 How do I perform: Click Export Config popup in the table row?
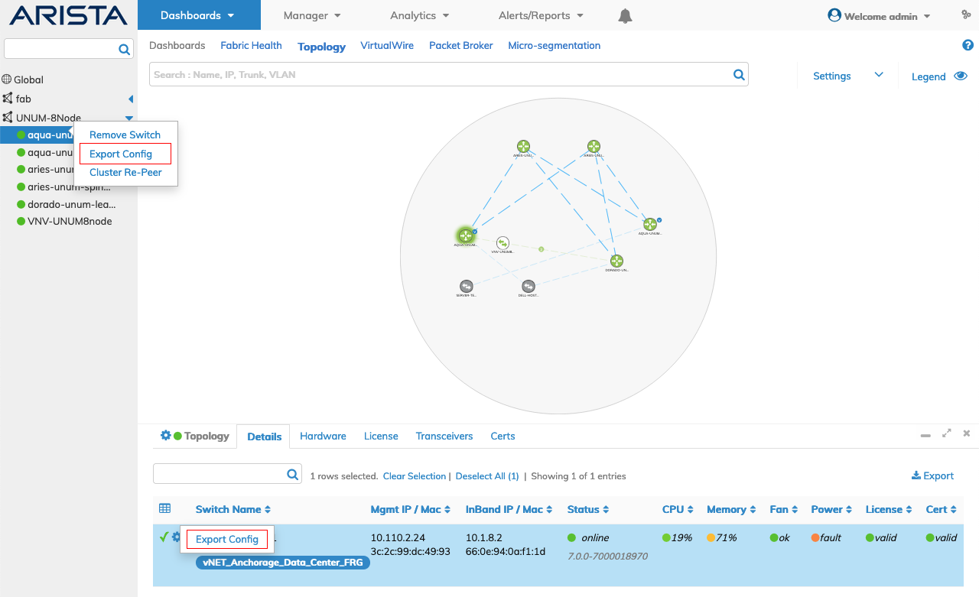click(227, 539)
